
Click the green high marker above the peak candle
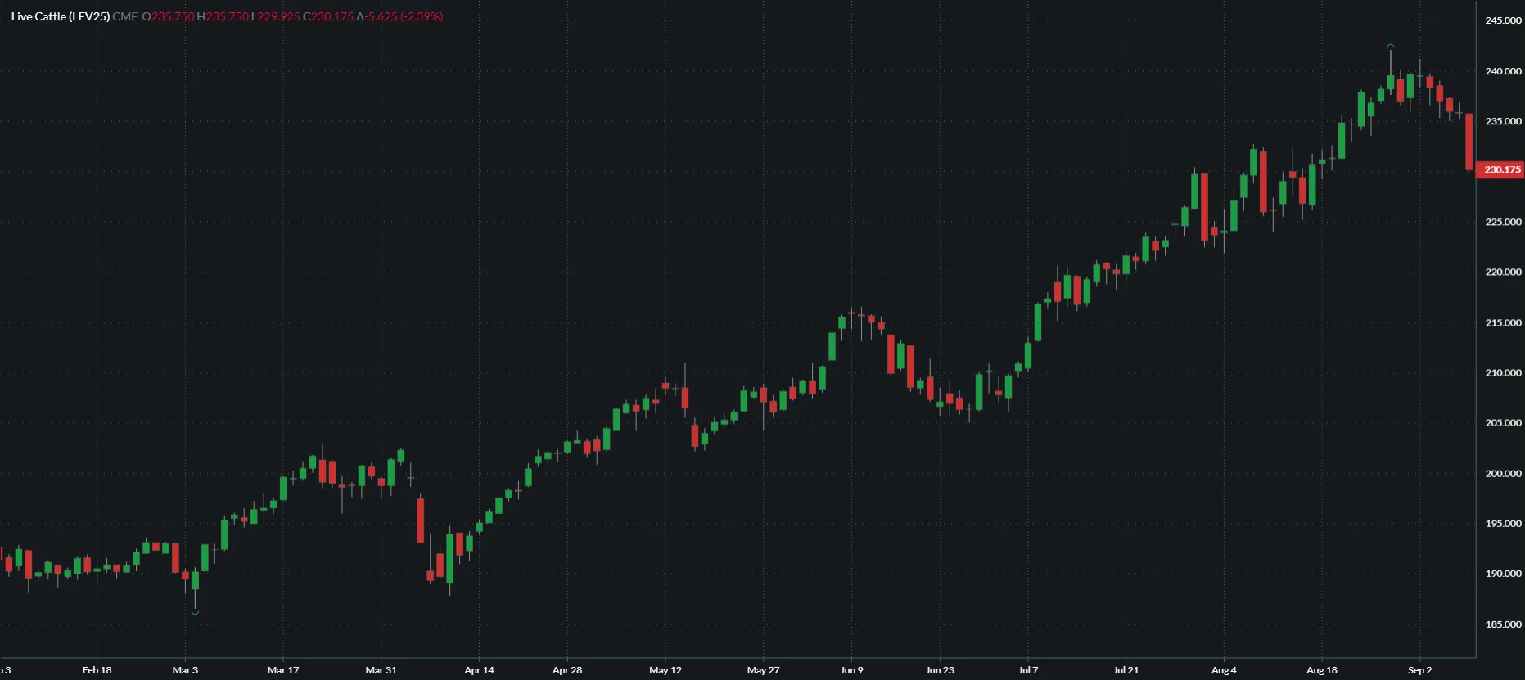click(x=1390, y=47)
